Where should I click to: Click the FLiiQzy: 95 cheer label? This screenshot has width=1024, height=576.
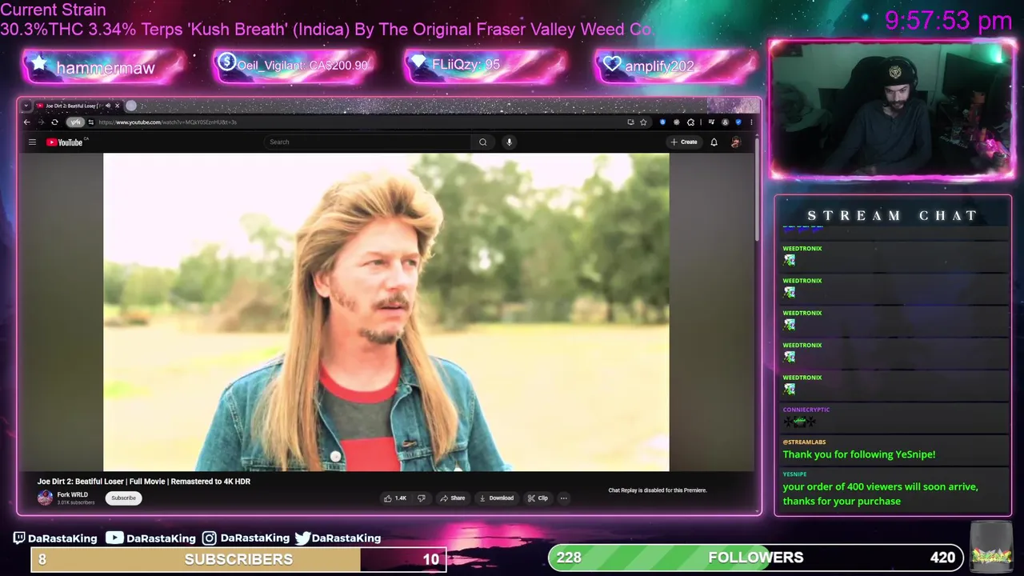[x=466, y=65]
